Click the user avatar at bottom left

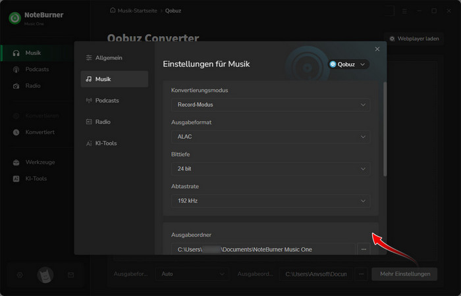coord(45,275)
